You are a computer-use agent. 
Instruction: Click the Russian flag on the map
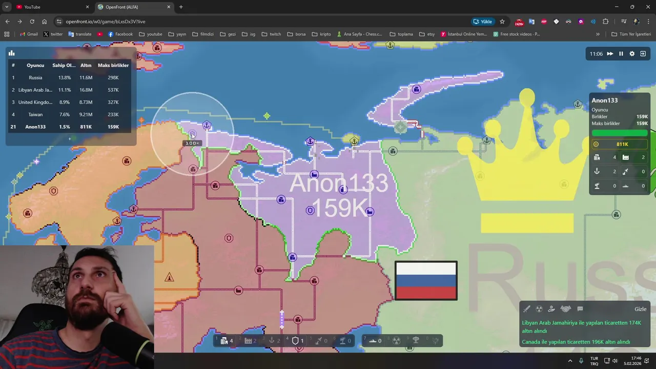(426, 281)
